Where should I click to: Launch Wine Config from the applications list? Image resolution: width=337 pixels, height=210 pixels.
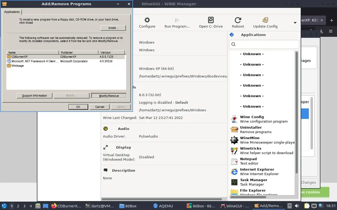[262, 119]
